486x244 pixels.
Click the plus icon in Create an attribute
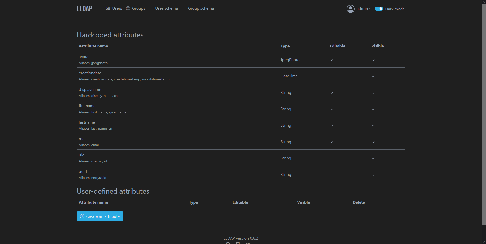point(82,216)
